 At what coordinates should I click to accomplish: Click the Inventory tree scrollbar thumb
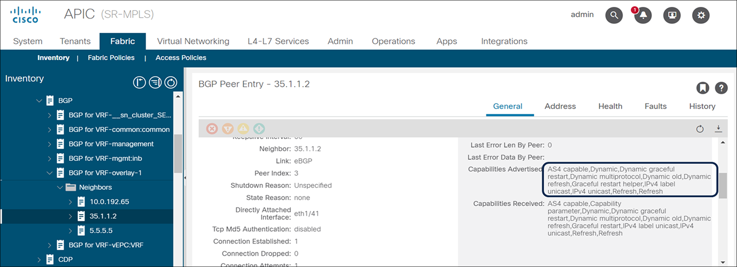click(177, 154)
